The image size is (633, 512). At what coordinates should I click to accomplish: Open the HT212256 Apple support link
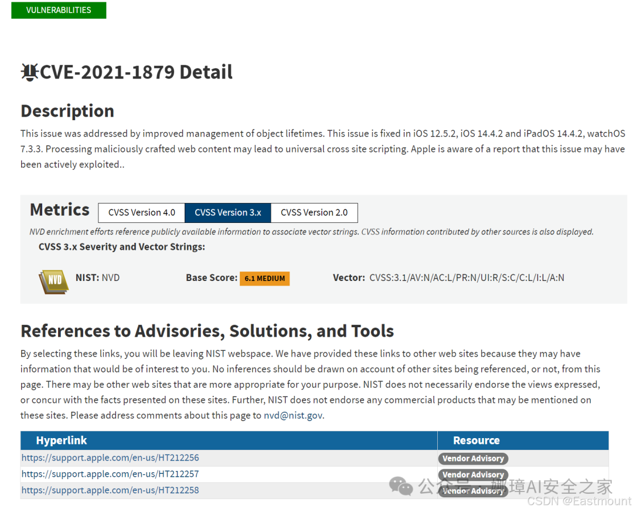(110, 458)
